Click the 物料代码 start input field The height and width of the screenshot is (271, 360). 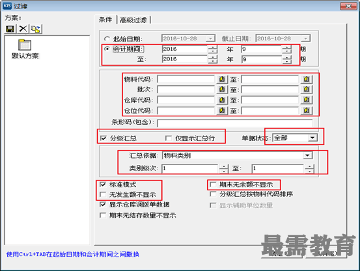click(x=186, y=79)
